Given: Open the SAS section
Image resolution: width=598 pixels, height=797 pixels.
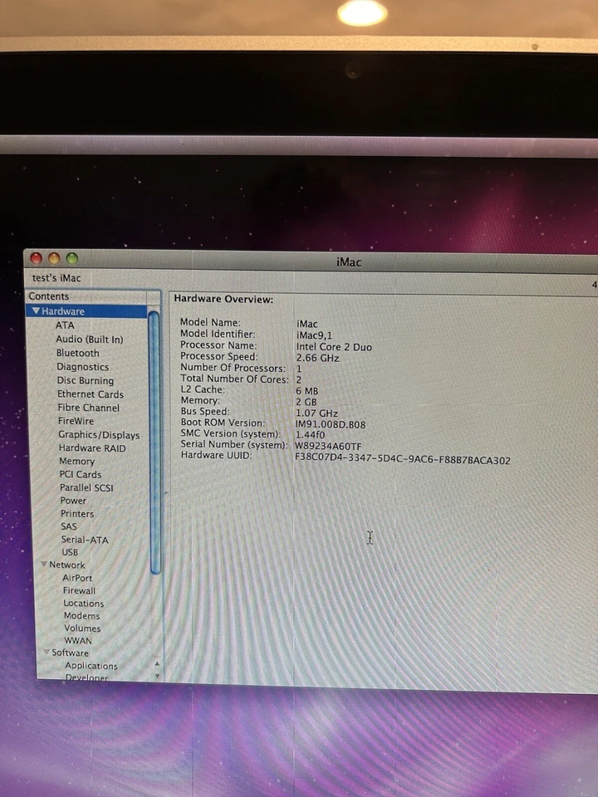Looking at the screenshot, I should (69, 526).
